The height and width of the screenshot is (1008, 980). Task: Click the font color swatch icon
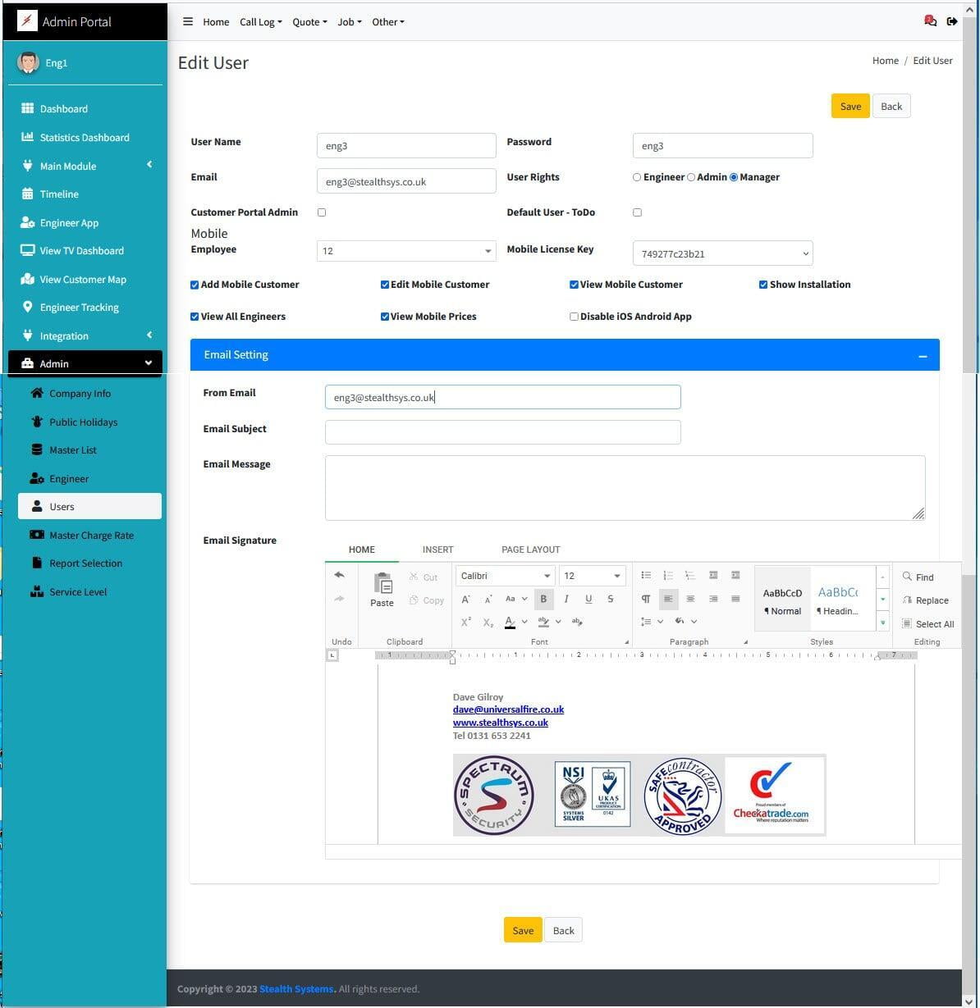[x=510, y=623]
